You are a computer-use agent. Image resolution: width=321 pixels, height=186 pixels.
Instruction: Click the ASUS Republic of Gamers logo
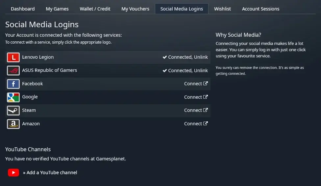tap(13, 71)
